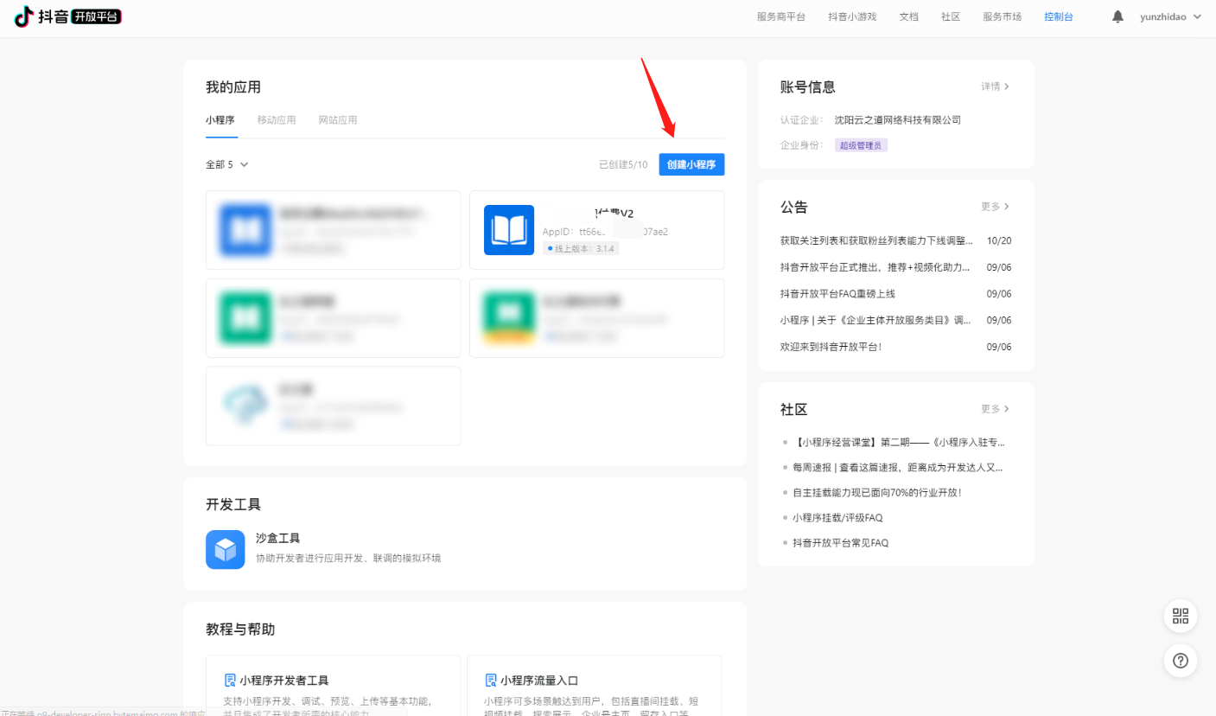This screenshot has width=1216, height=716.
Task: Click the yunzhidao username text
Action: pyautogui.click(x=1163, y=16)
